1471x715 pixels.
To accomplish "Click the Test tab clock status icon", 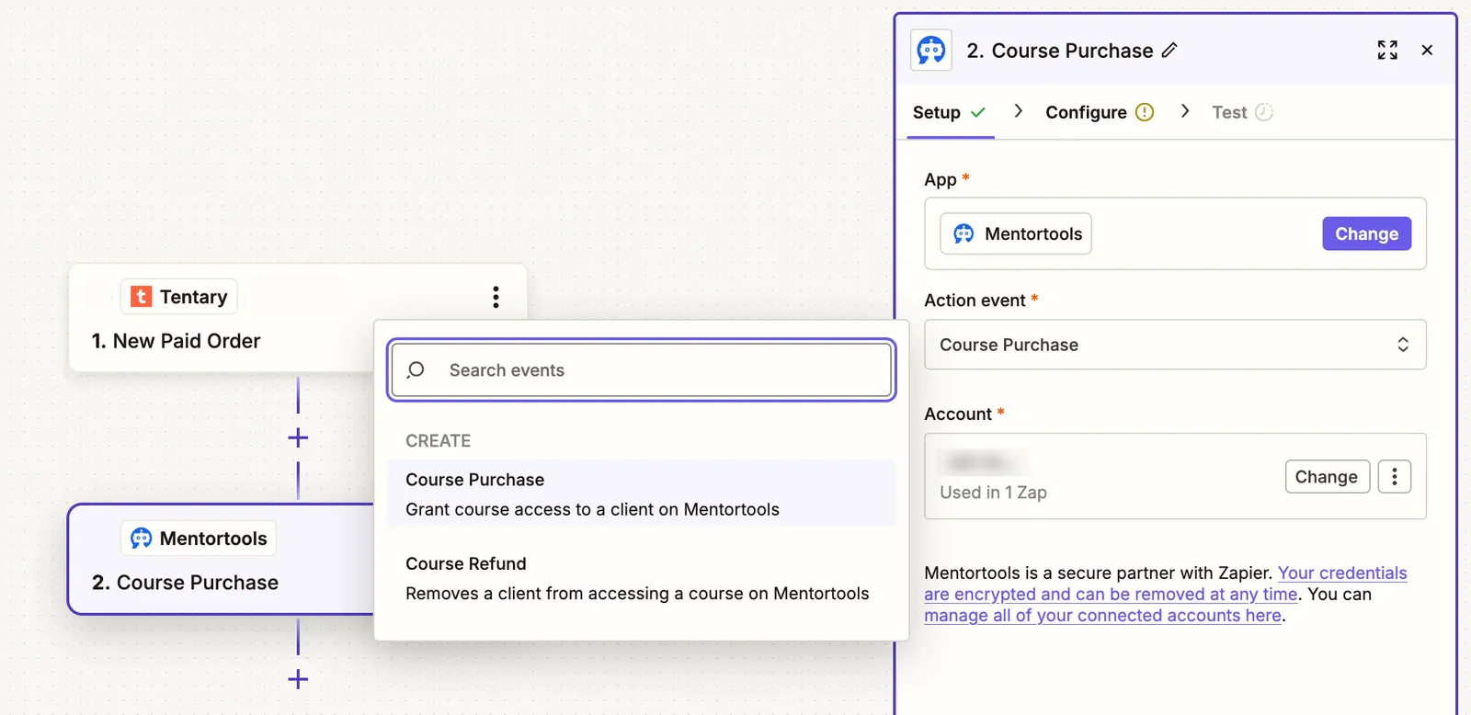I will (1264, 112).
